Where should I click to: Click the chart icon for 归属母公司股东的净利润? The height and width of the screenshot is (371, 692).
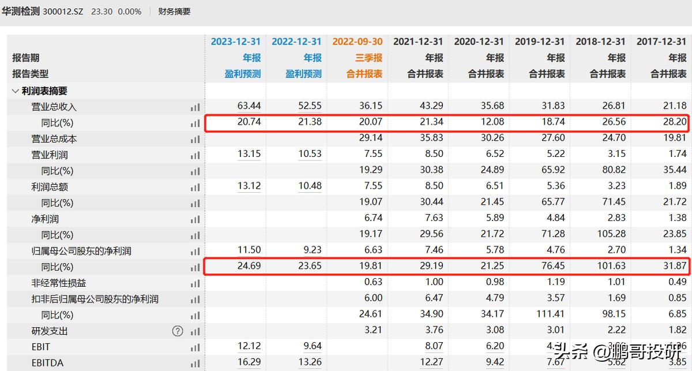pos(195,250)
